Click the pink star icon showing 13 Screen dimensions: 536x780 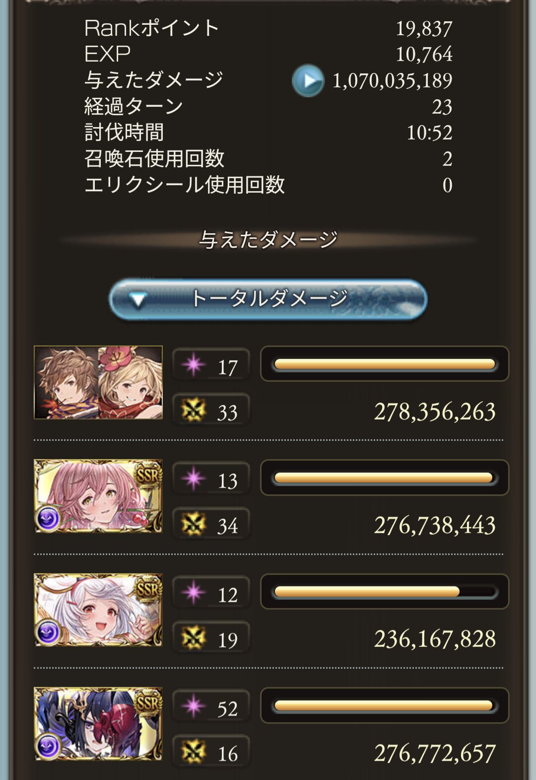(193, 479)
